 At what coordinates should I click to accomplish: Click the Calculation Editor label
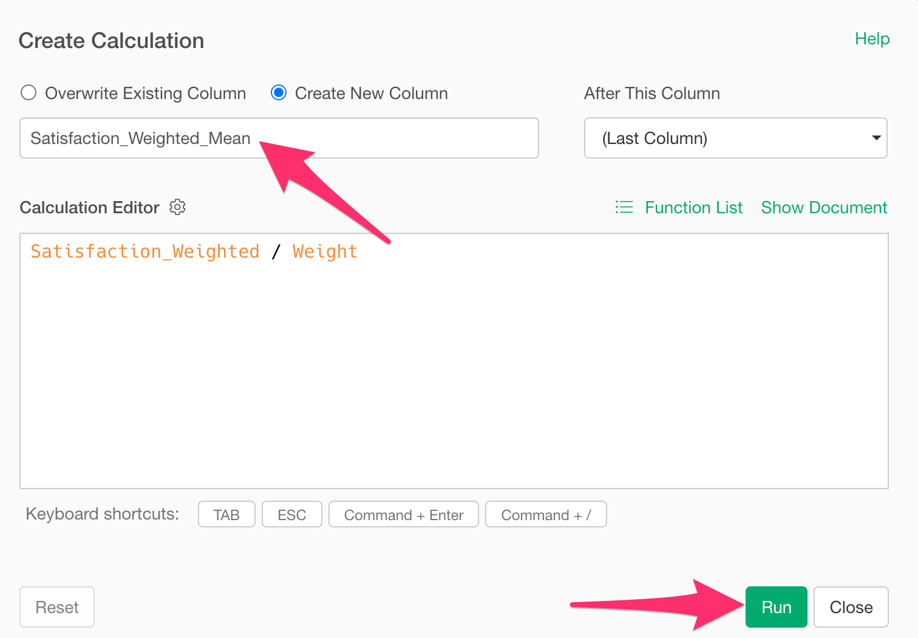click(x=90, y=208)
